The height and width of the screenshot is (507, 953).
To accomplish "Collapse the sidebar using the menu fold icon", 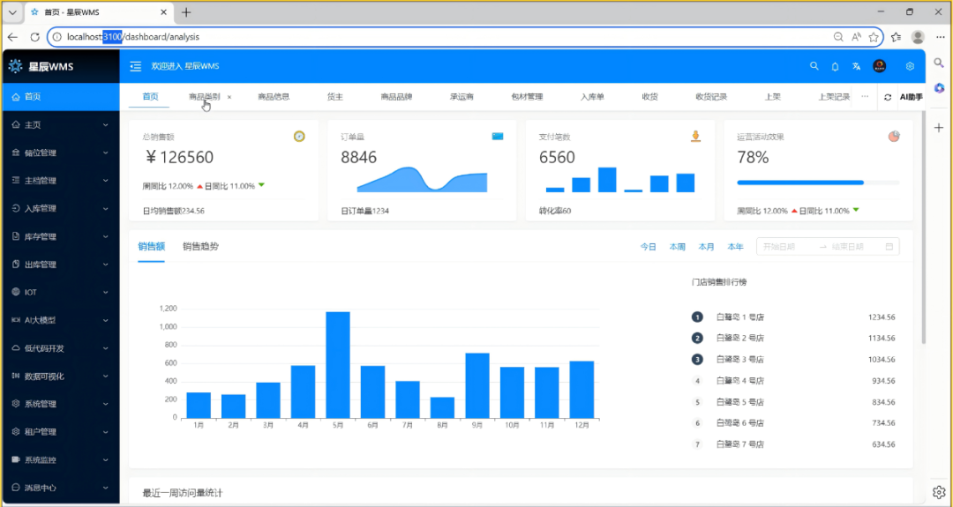I will click(x=135, y=66).
